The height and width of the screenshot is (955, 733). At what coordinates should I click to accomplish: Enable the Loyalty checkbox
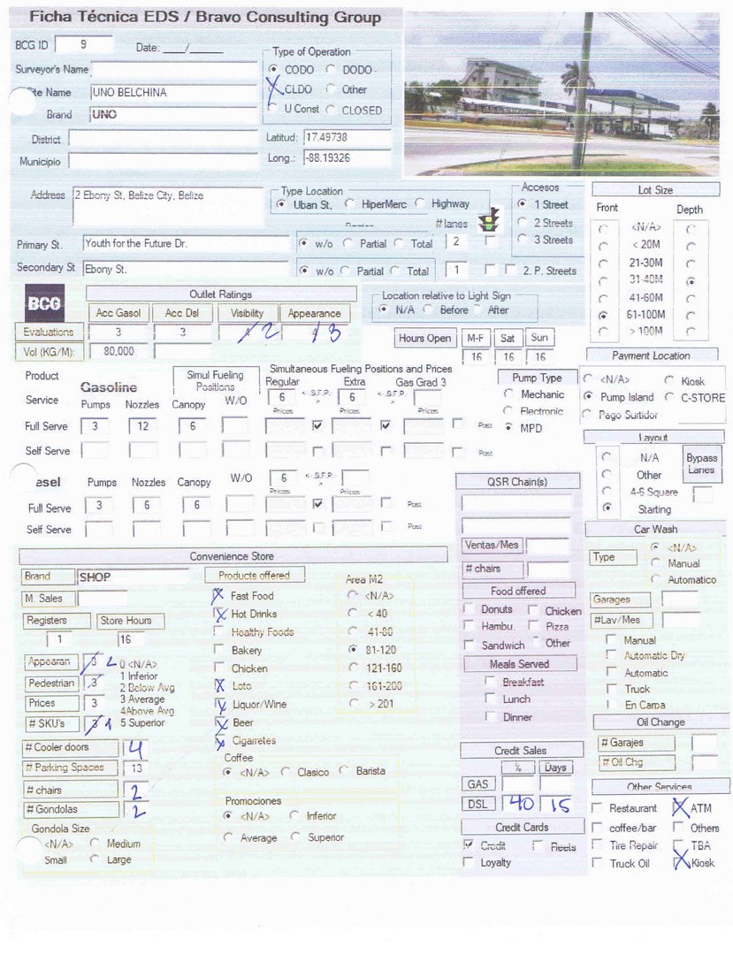pos(468,862)
